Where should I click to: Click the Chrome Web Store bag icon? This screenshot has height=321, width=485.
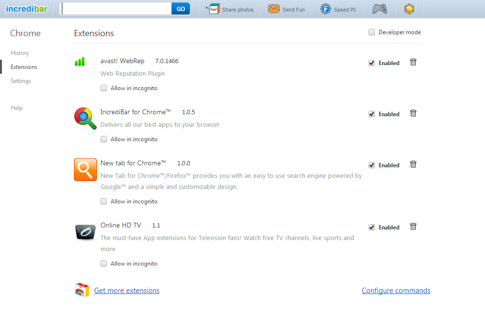82,290
